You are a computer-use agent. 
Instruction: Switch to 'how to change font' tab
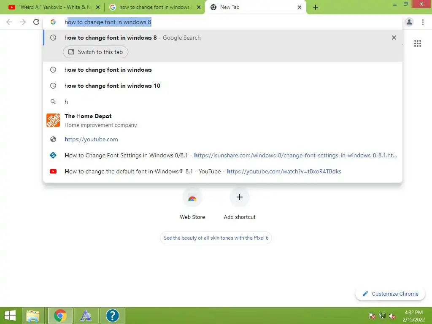(154, 7)
